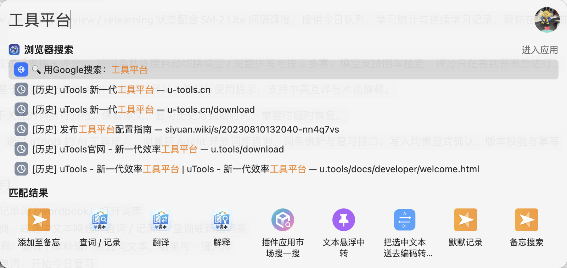567x268 pixels.
Task: Click clock icon of the welcome.html history row
Action: tap(21, 169)
